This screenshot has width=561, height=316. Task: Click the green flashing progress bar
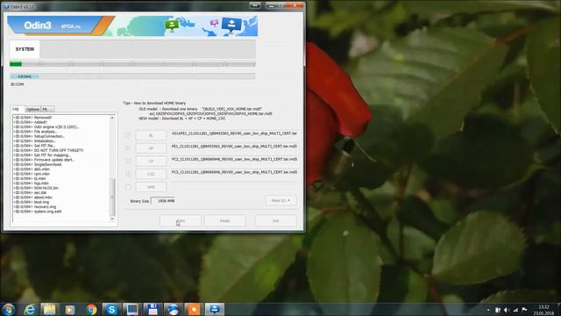click(16, 64)
